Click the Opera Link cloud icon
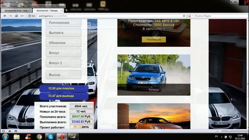249x140 pixels. (10, 131)
